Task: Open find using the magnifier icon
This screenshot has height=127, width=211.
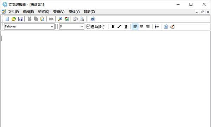Action: coord(60,19)
